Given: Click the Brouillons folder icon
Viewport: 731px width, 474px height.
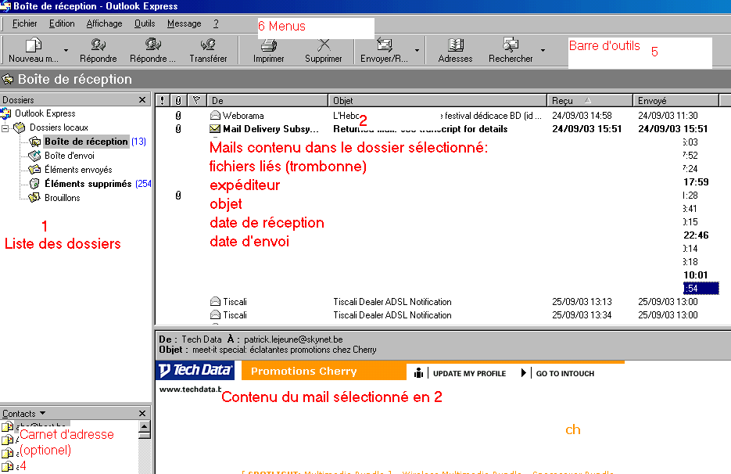Looking at the screenshot, I should [x=34, y=197].
